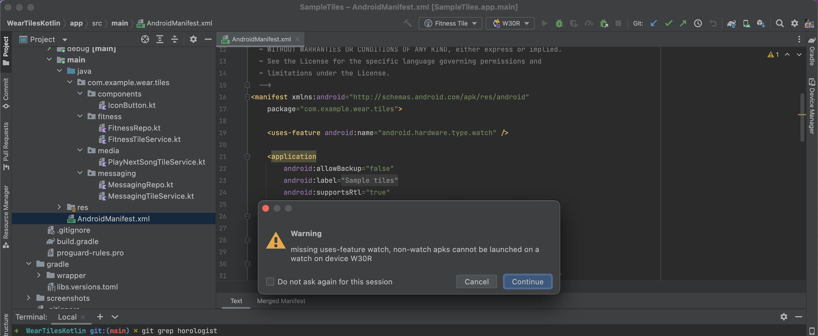Viewport: 818px width, 336px height.
Task: Click the Search Everywhere magnifier icon
Action: (x=779, y=23)
